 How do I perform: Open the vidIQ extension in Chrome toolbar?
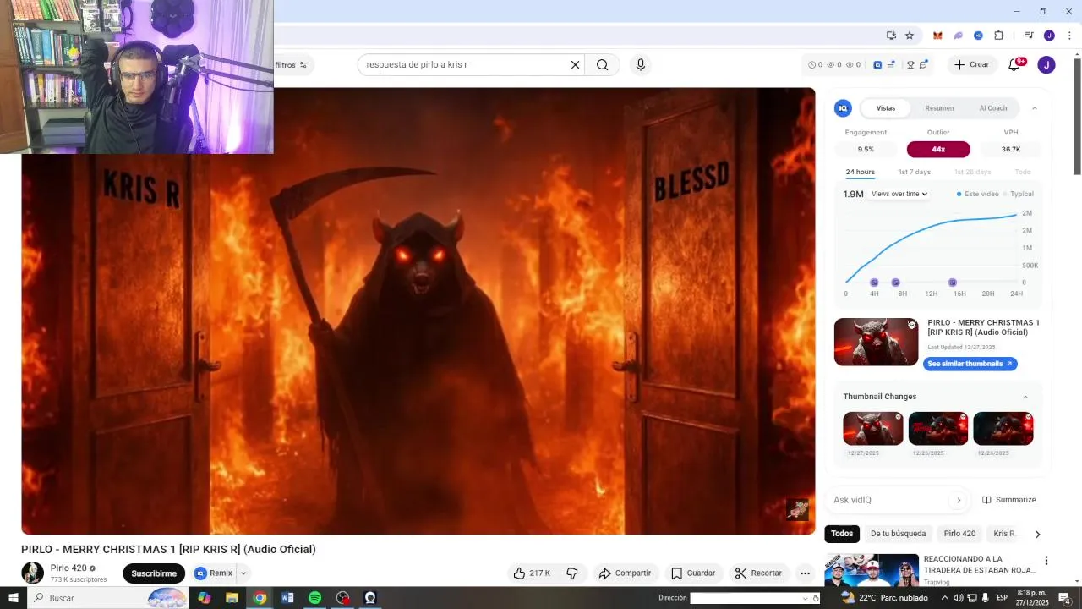point(978,36)
